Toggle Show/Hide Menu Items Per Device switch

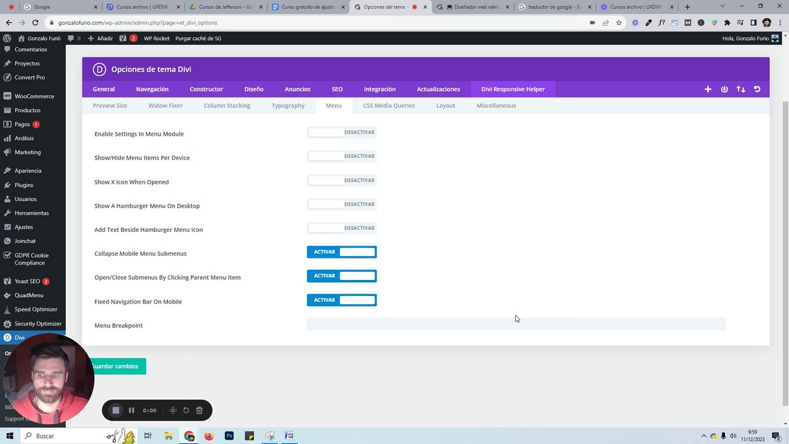click(341, 157)
